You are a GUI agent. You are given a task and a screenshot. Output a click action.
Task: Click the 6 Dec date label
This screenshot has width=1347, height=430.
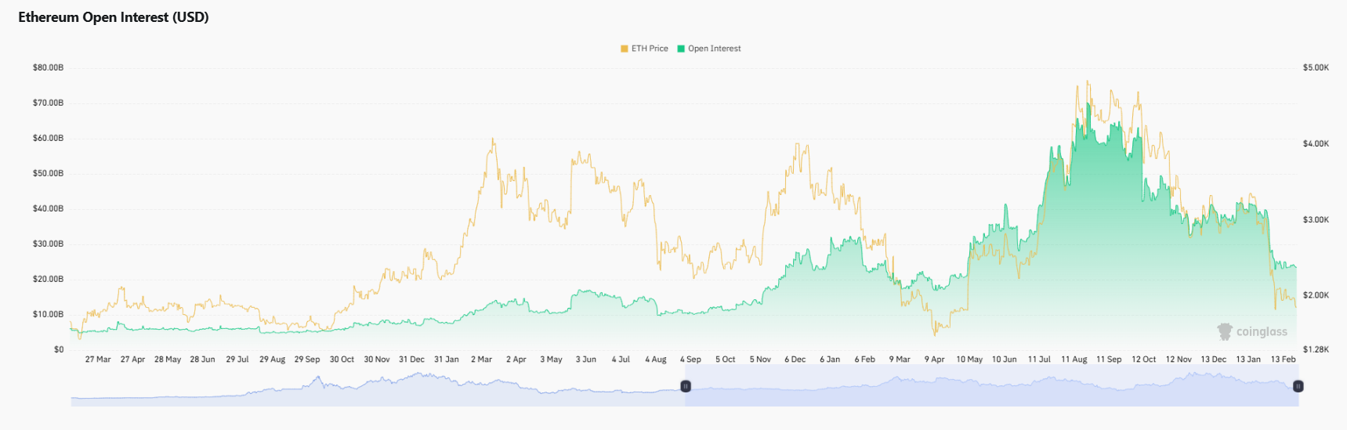(795, 360)
